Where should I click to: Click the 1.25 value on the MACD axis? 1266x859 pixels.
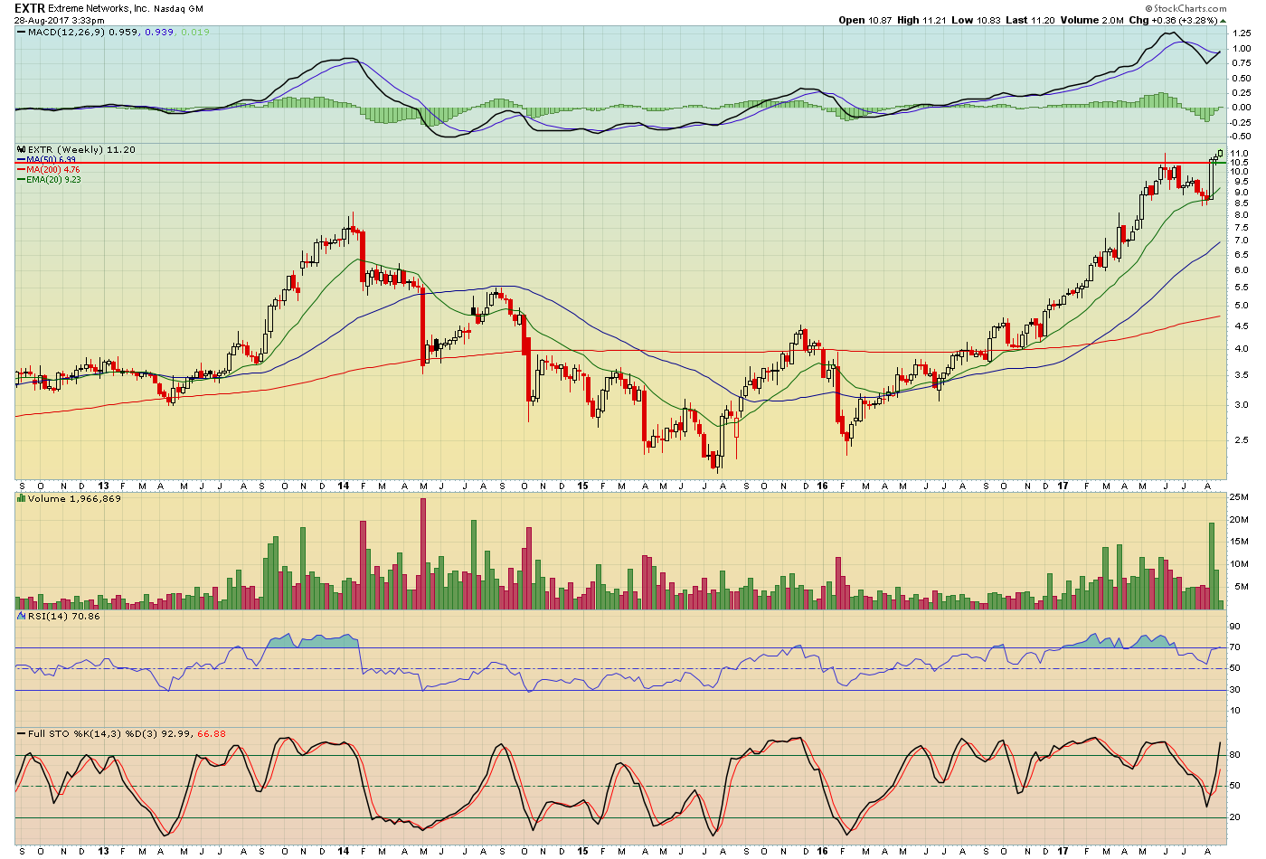(1242, 33)
